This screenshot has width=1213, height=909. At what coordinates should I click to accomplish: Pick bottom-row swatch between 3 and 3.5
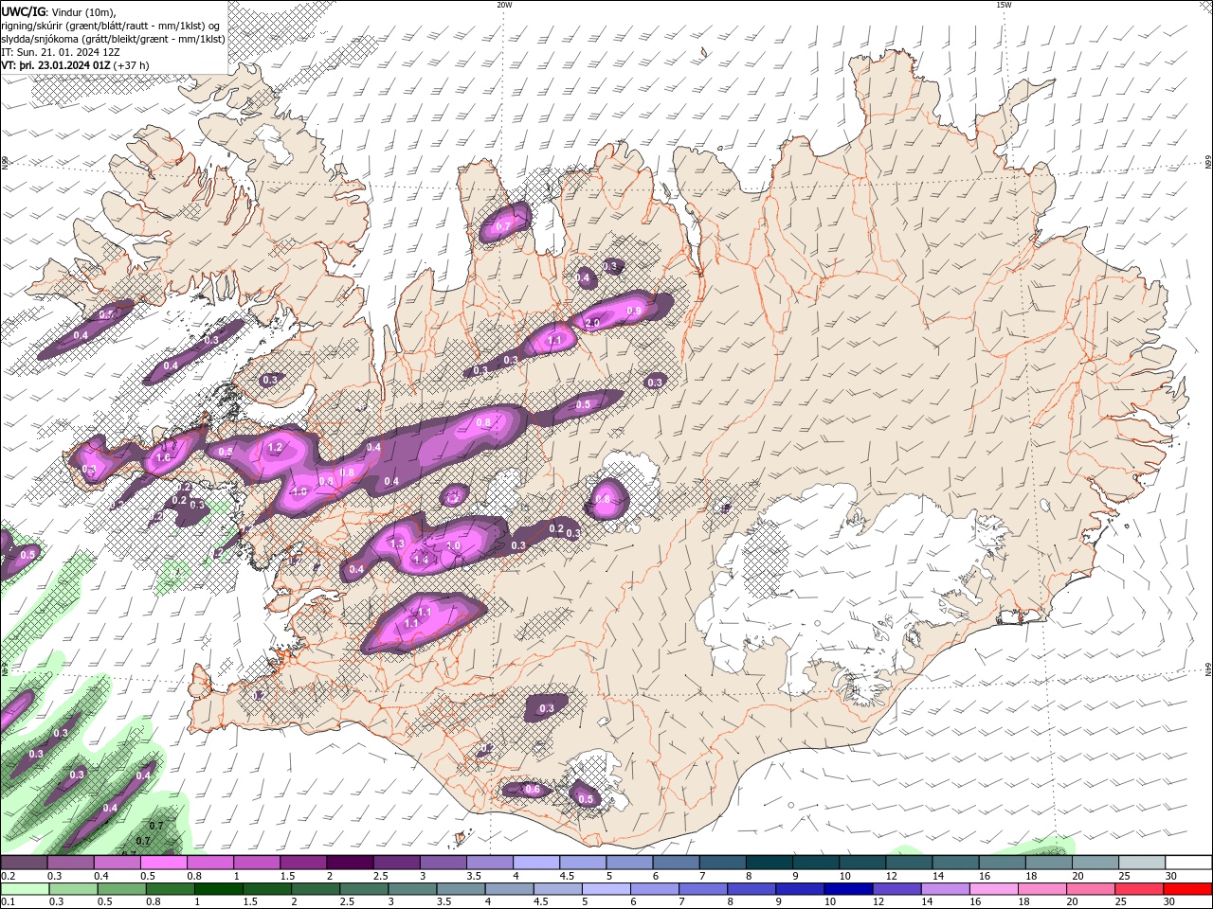(x=412, y=889)
